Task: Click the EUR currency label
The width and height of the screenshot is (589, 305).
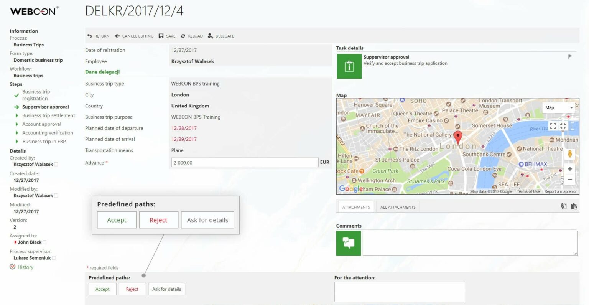Action: tap(325, 162)
